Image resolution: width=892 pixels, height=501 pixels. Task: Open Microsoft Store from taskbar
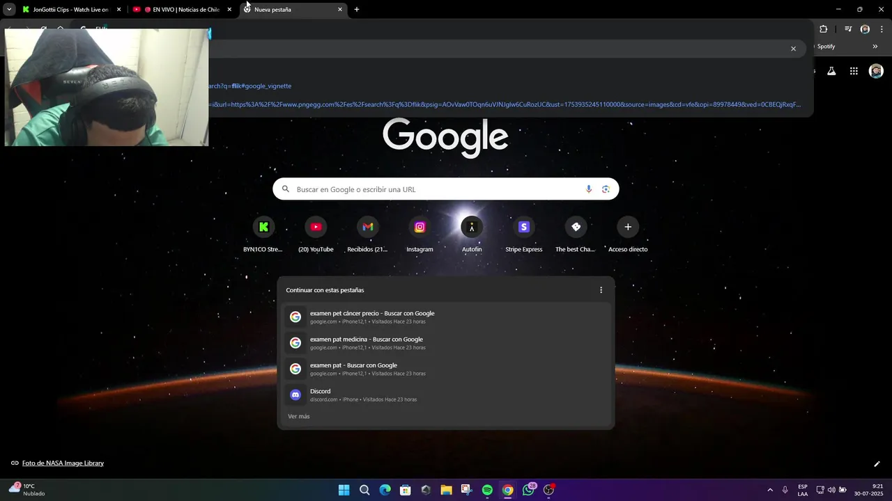pyautogui.click(x=405, y=490)
